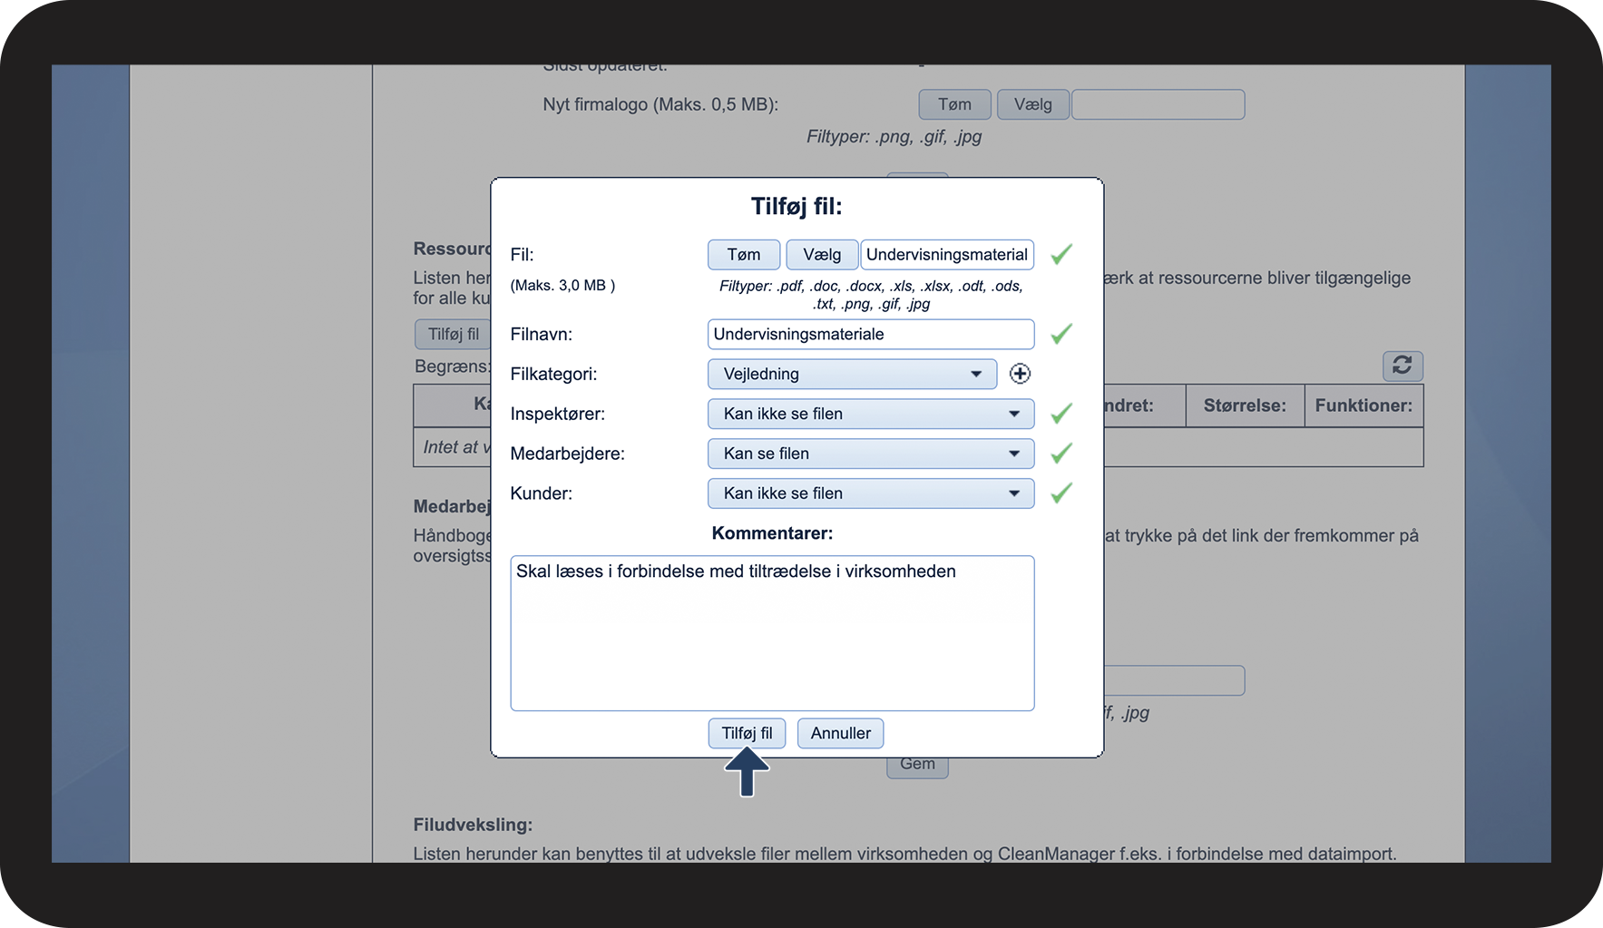This screenshot has height=928, width=1603.
Task: Expand the Kunder visibility dropdown
Action: pyautogui.click(x=870, y=493)
